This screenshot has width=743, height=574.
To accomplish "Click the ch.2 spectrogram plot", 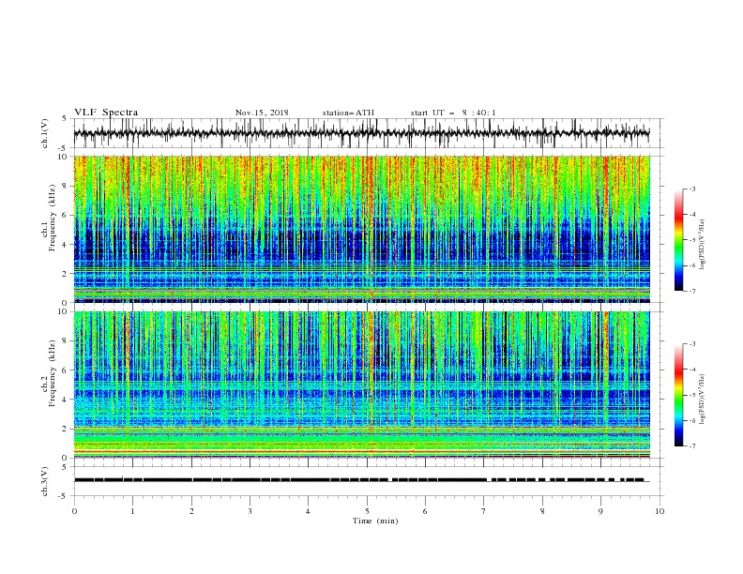I will coord(362,385).
